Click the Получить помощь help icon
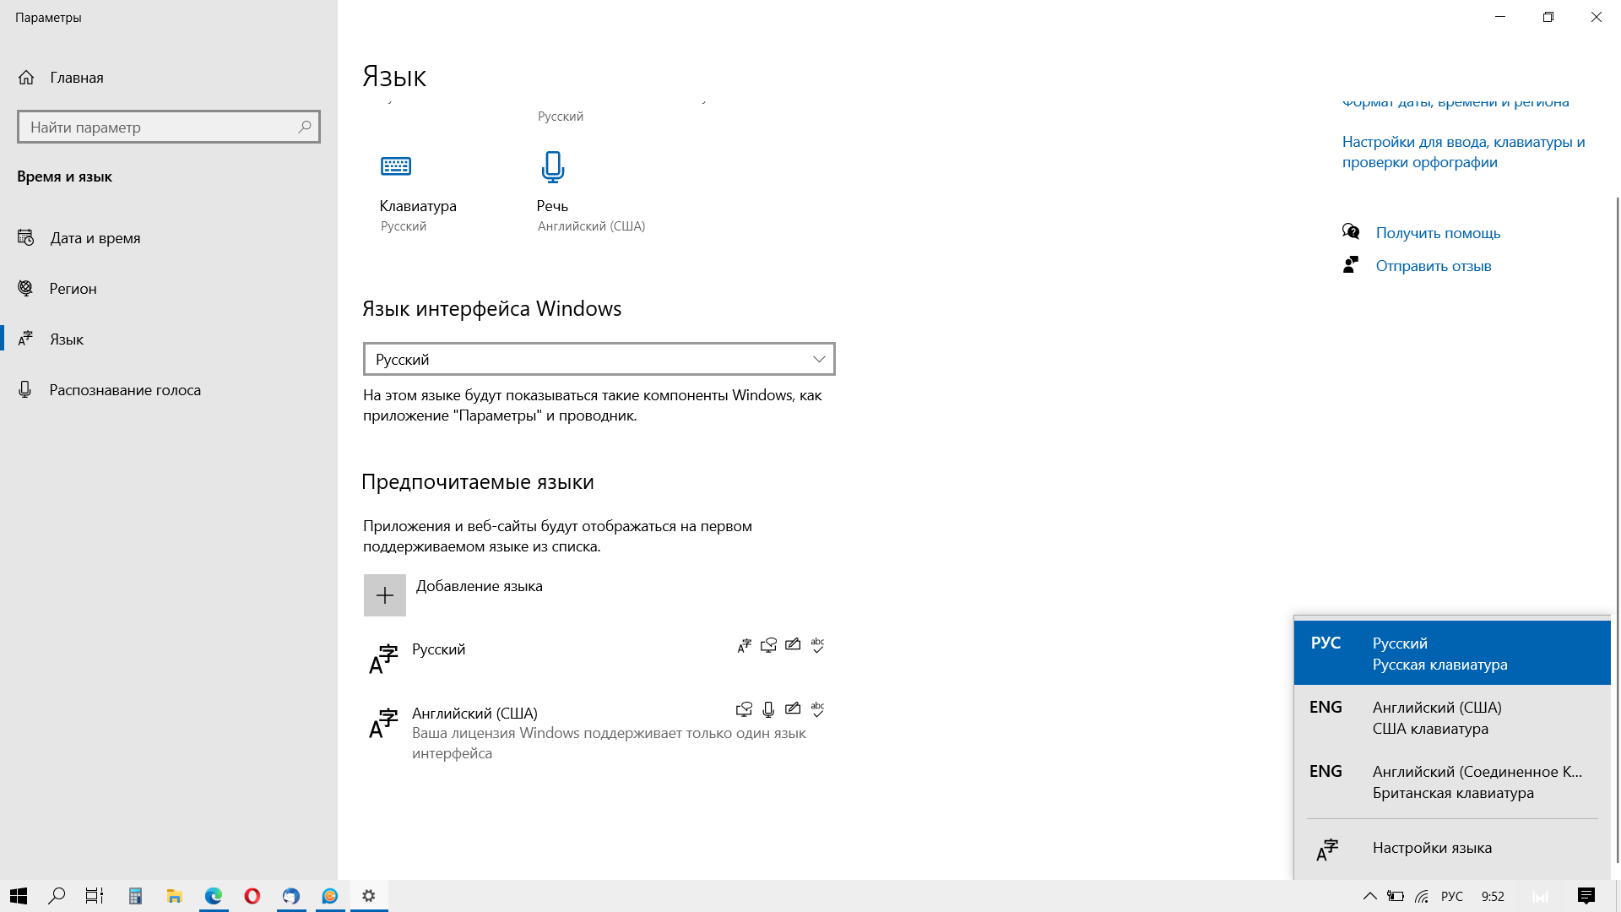 point(1351,232)
